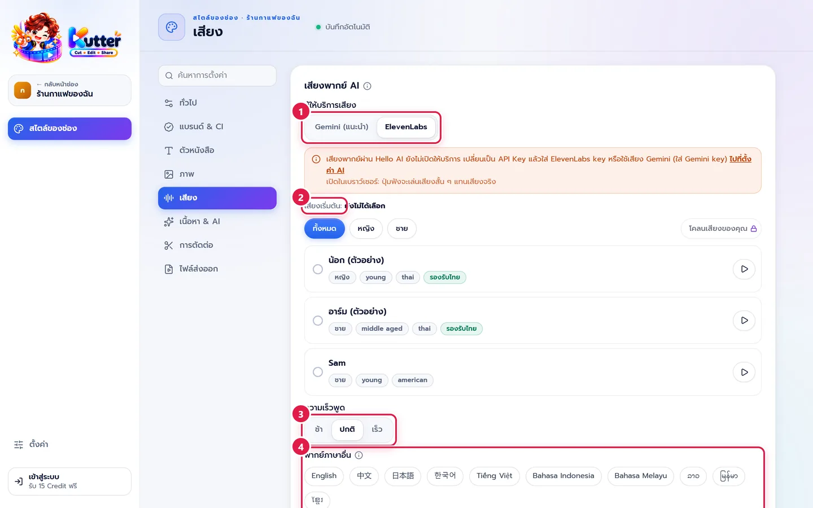Click the login arrow icon

[19, 481]
